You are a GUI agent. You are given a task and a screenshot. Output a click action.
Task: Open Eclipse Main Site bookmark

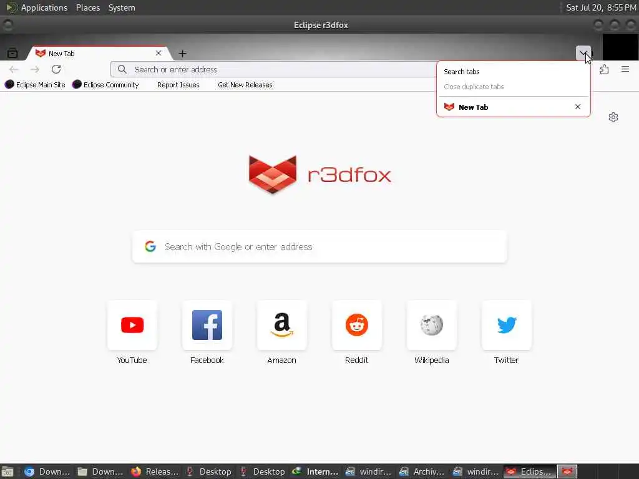[x=35, y=85]
